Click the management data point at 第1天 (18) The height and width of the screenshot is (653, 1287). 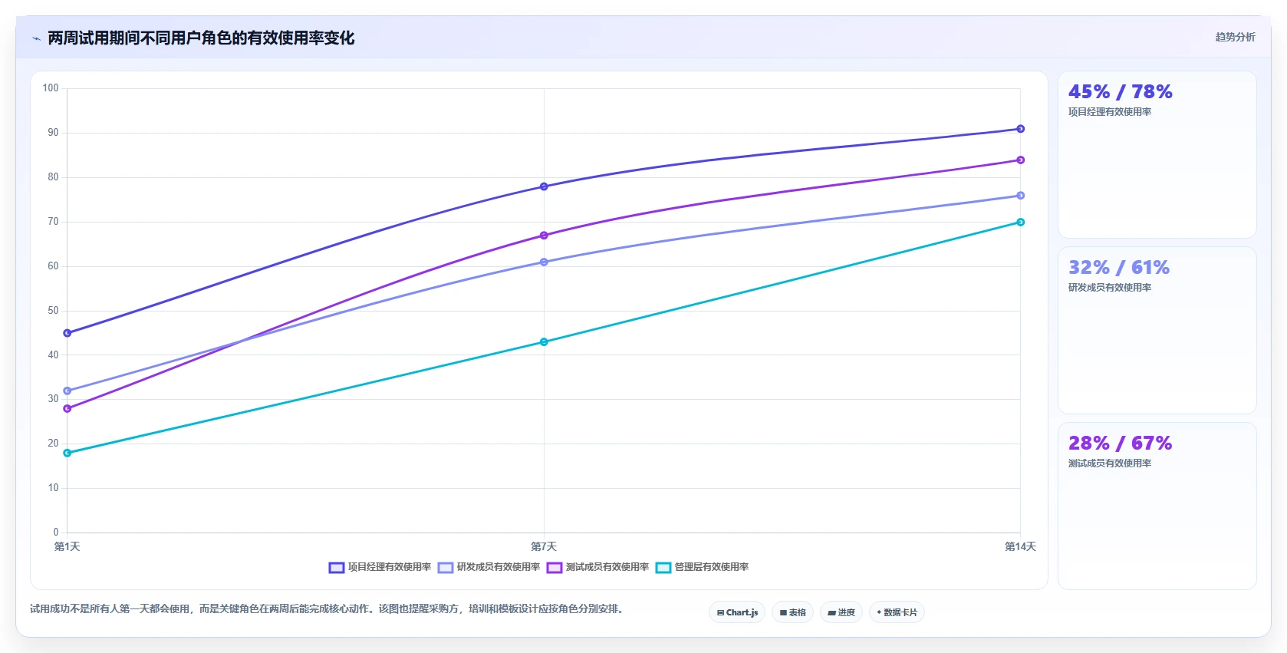67,453
